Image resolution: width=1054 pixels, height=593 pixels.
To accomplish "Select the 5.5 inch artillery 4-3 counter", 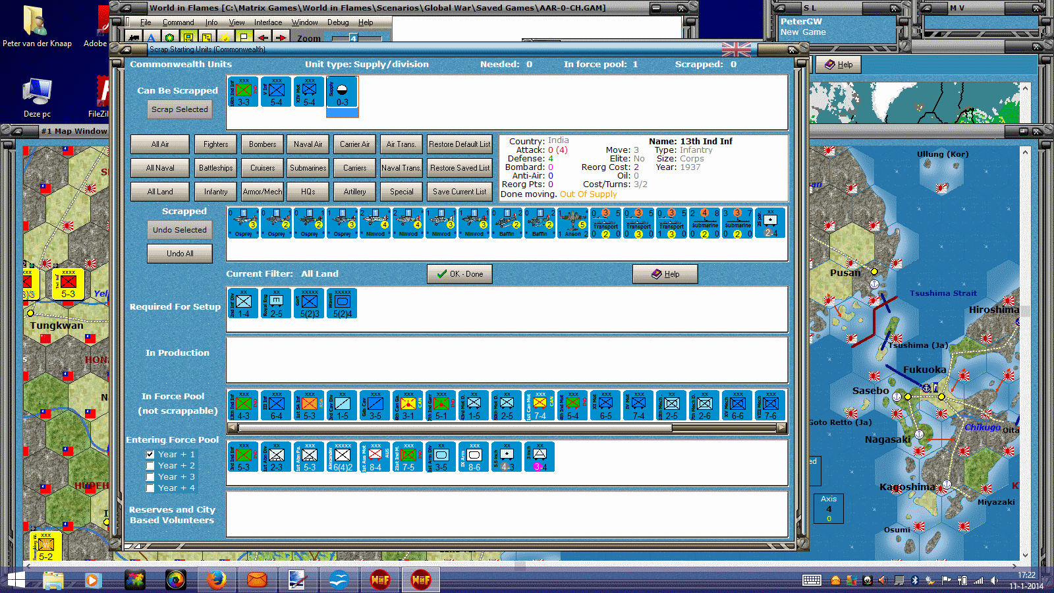I will pos(507,457).
